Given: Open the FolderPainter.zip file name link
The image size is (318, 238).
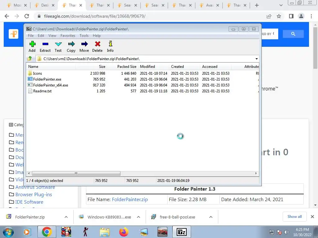Looking at the screenshot, I should click(x=130, y=200).
